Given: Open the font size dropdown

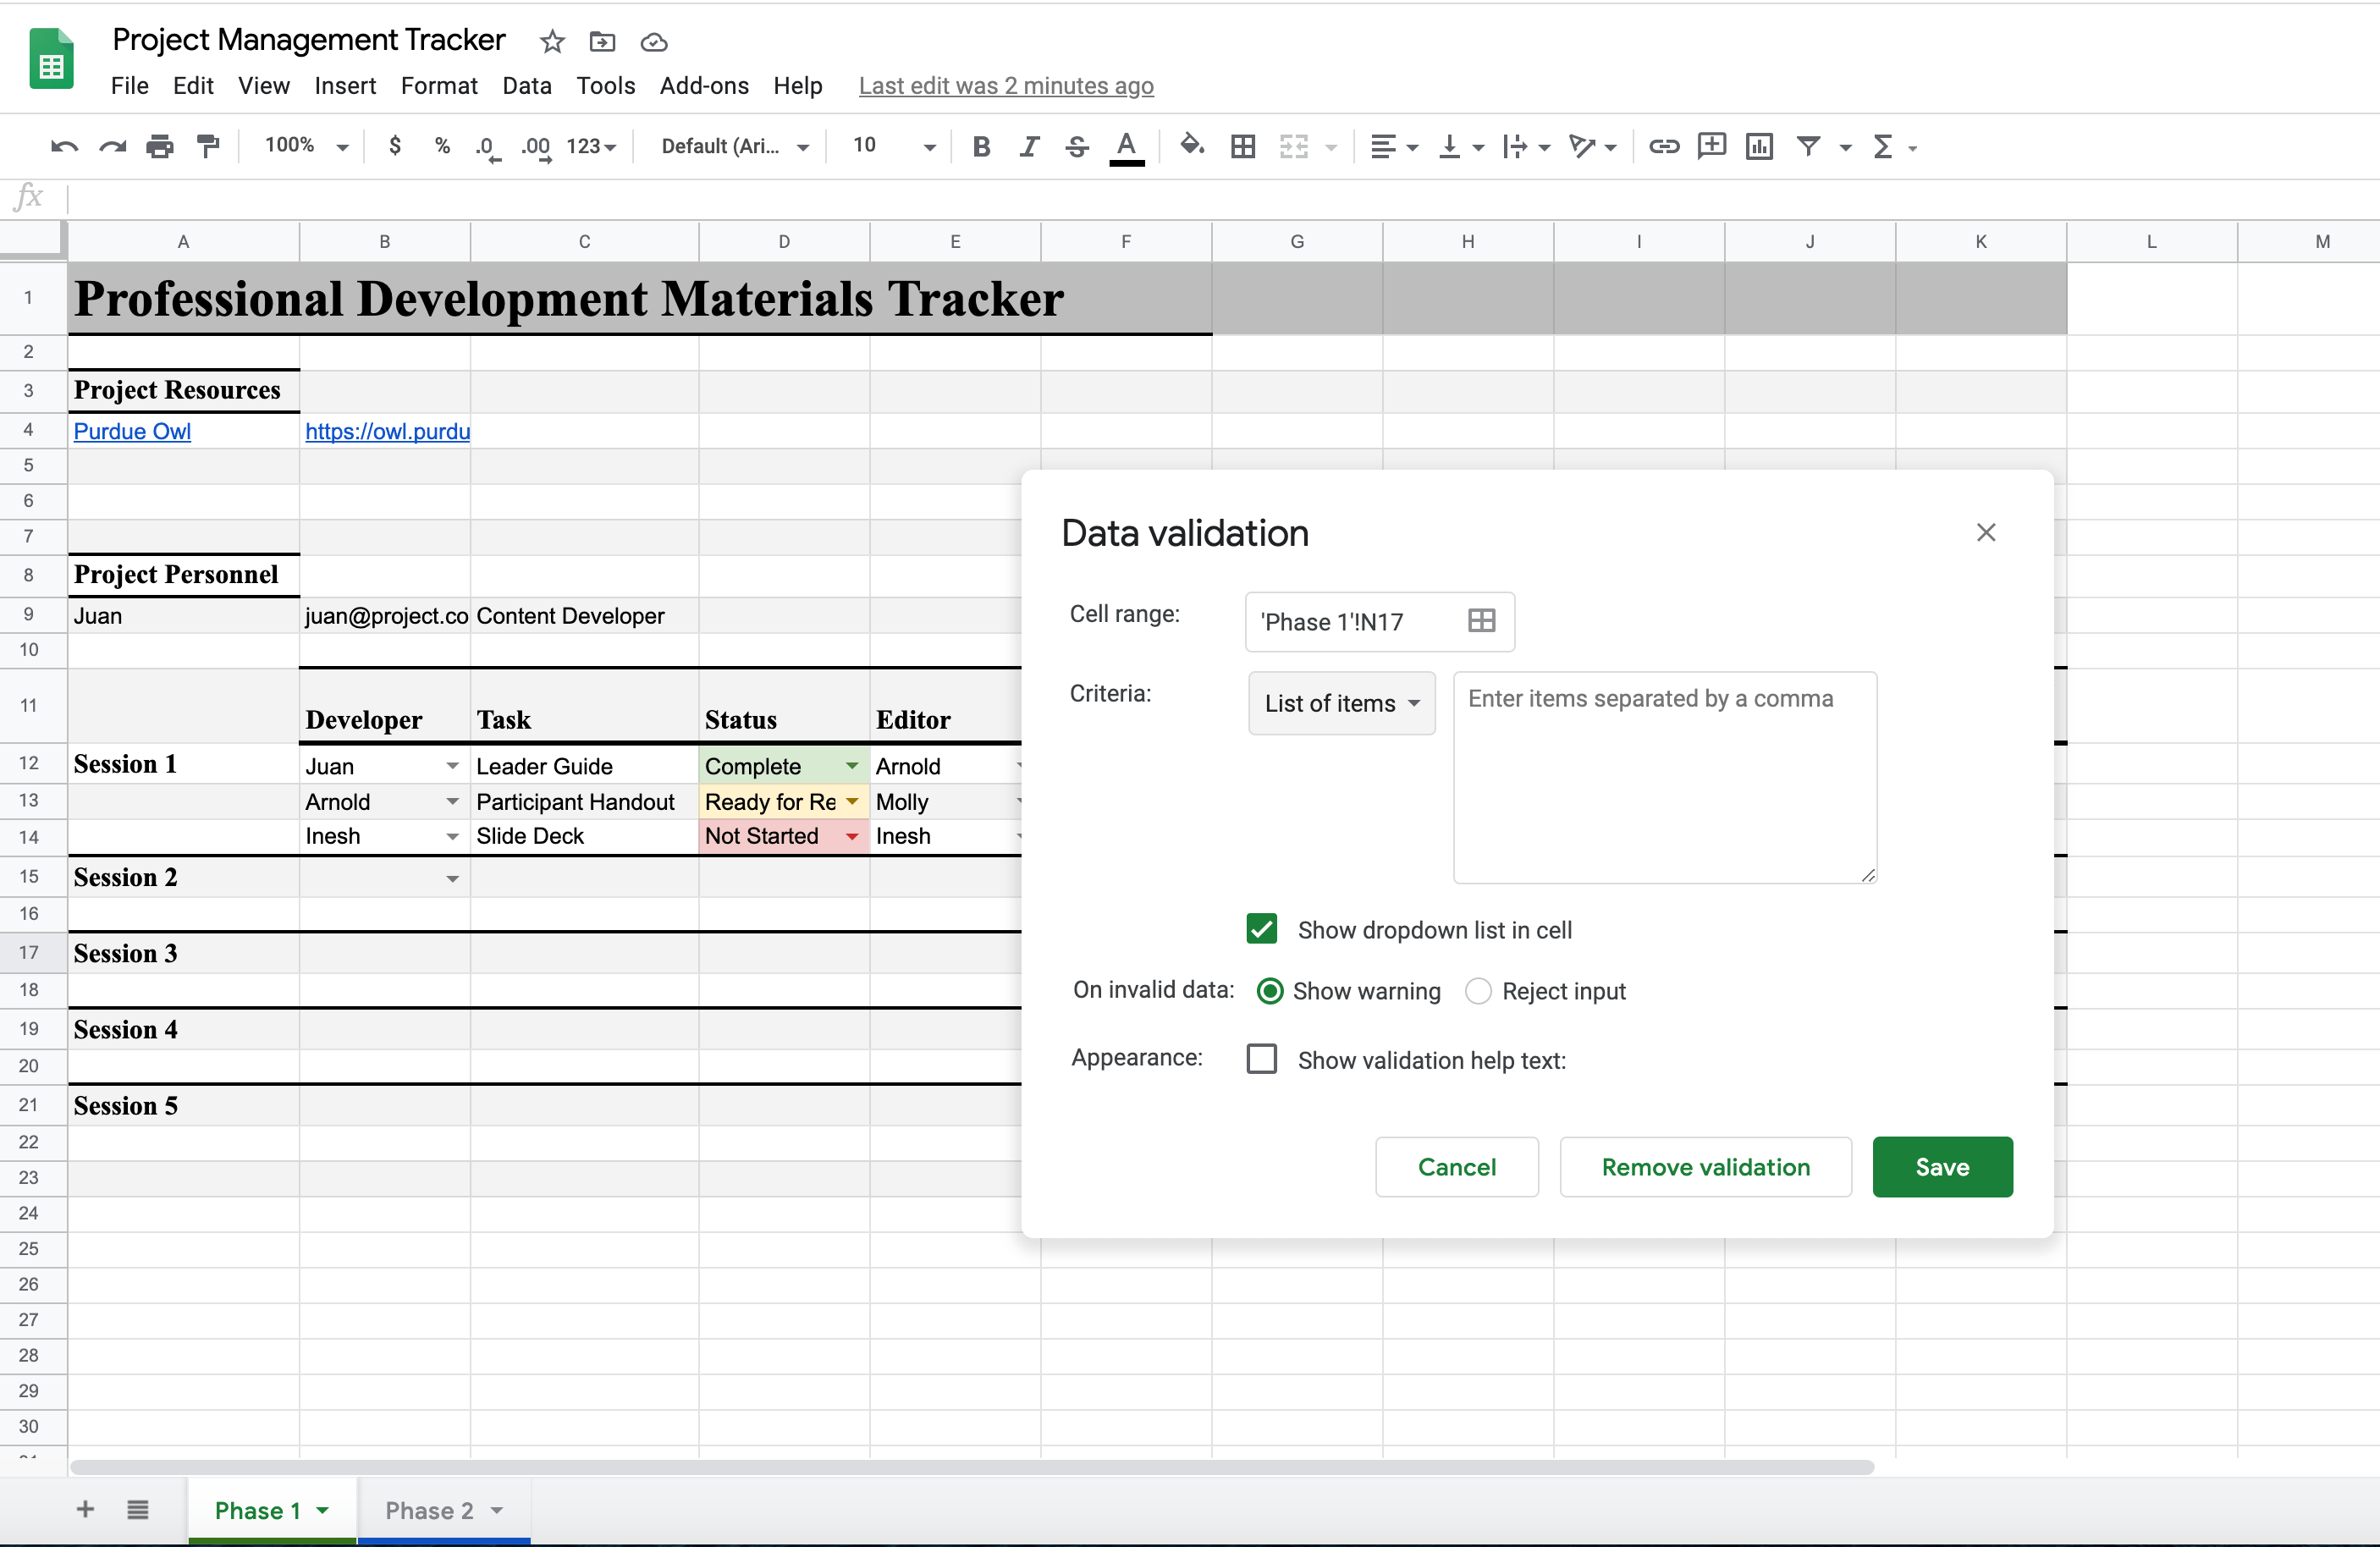Looking at the screenshot, I should coord(928,146).
